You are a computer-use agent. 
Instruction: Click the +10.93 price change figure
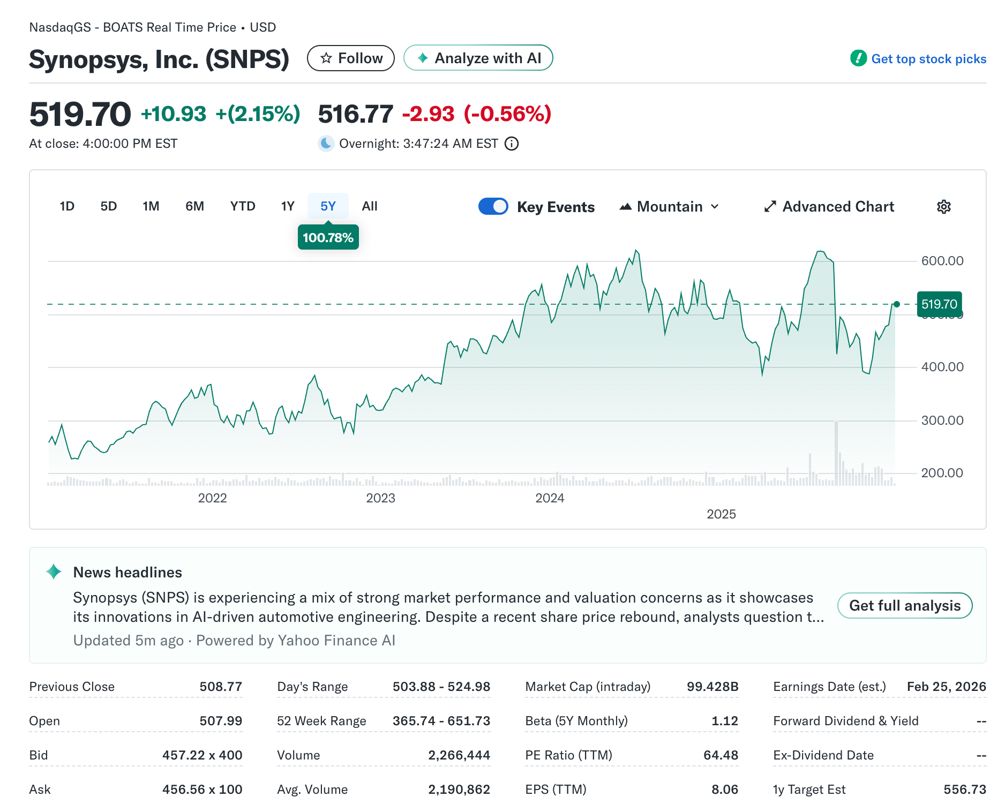174,114
